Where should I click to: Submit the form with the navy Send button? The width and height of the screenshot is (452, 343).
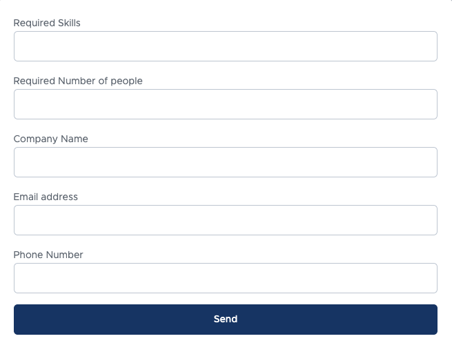(225, 320)
